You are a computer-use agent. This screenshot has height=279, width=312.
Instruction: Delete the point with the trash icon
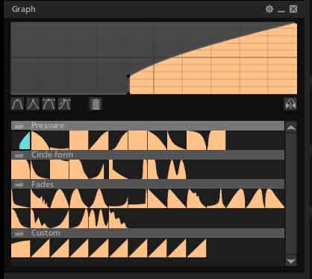[x=96, y=104]
